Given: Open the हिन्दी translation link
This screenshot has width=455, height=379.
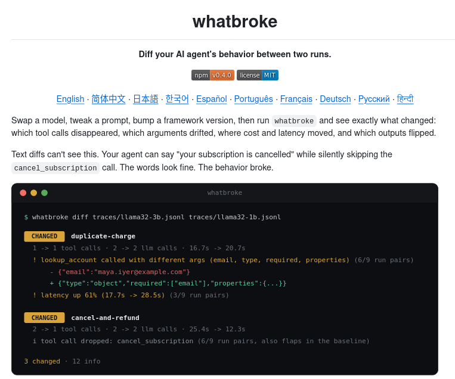Looking at the screenshot, I should (405, 99).
